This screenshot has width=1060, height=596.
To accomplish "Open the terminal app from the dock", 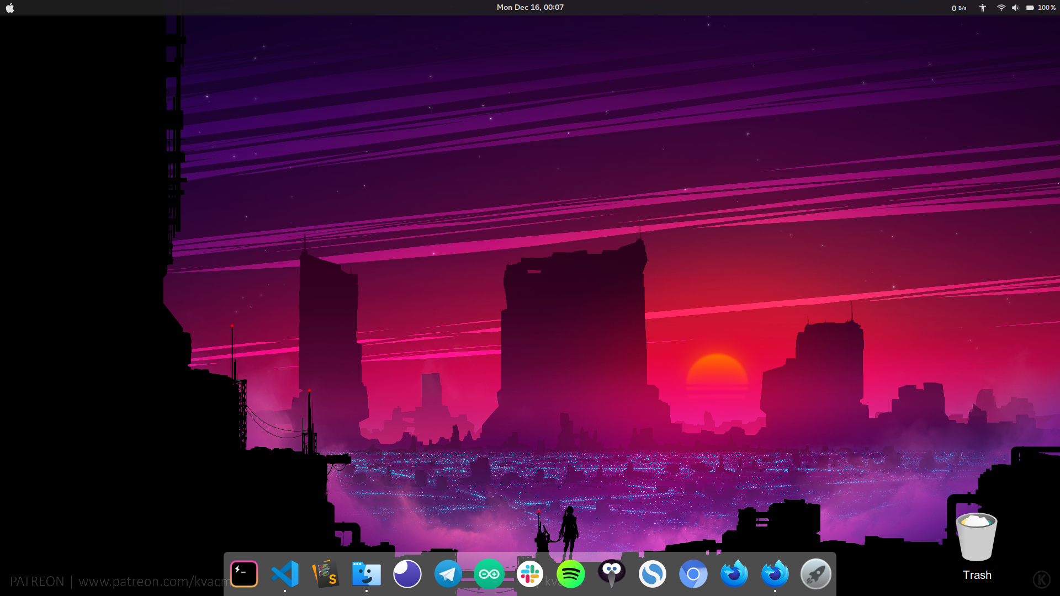I will click(x=244, y=574).
